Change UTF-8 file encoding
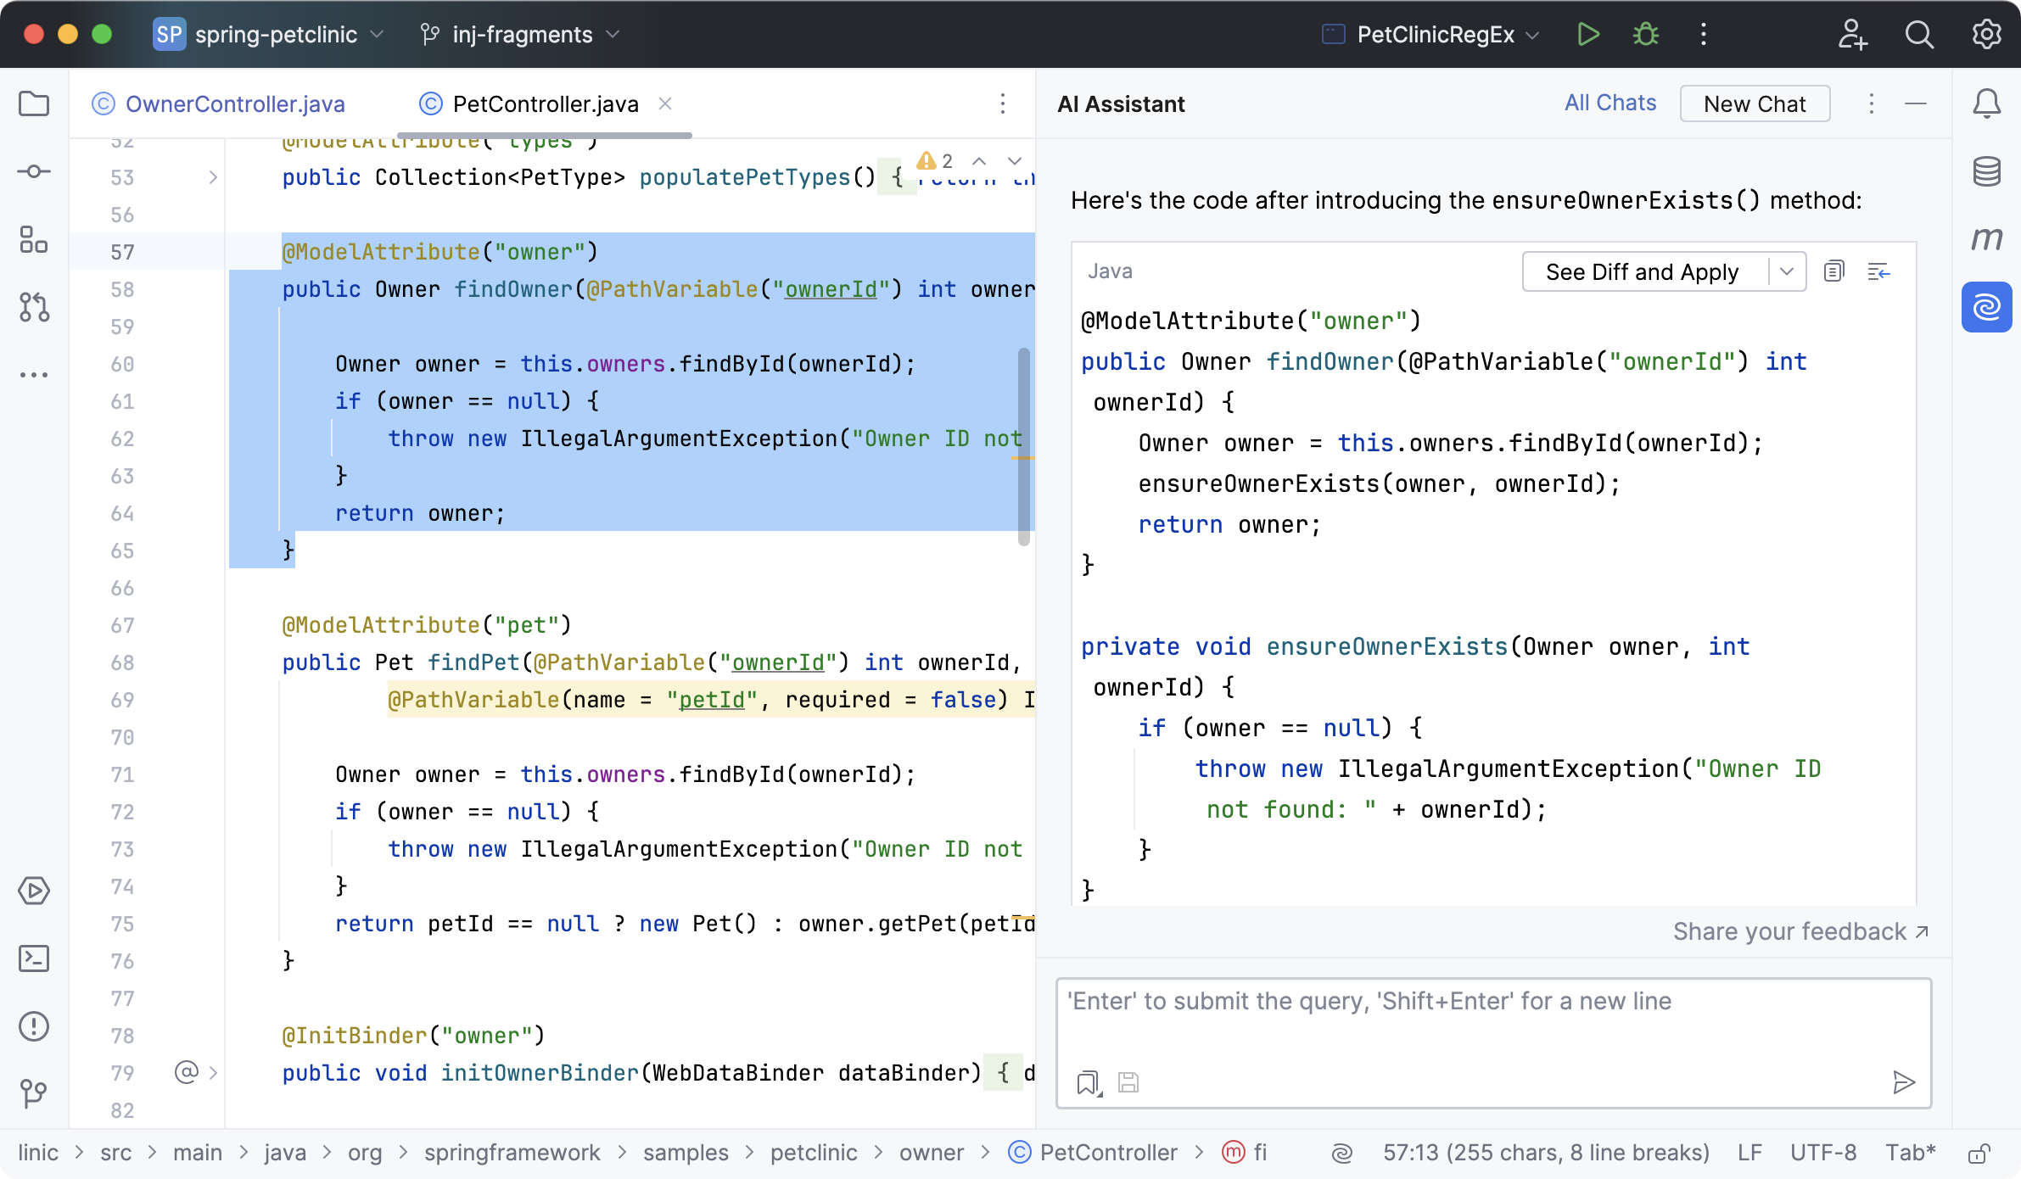This screenshot has height=1179, width=2021. (x=1823, y=1153)
